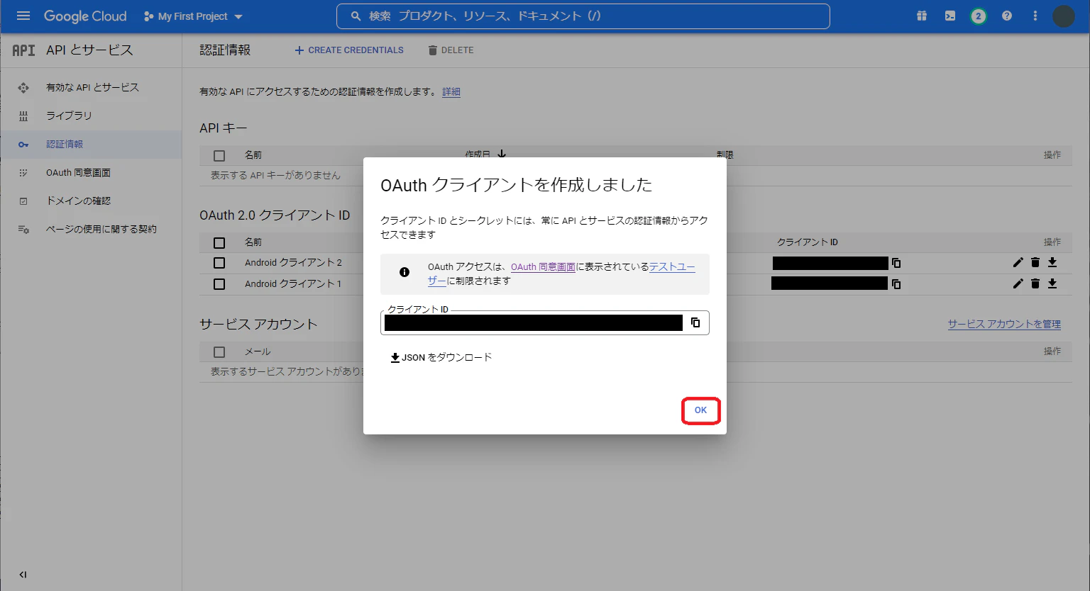Download Android クライアント 1 credentials icon
Viewport: 1090px width, 591px height.
1052,283
